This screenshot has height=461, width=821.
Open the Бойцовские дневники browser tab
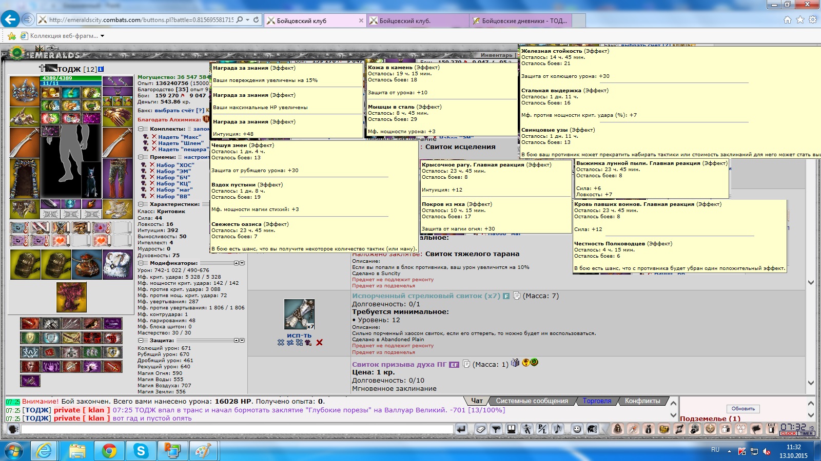coord(520,20)
